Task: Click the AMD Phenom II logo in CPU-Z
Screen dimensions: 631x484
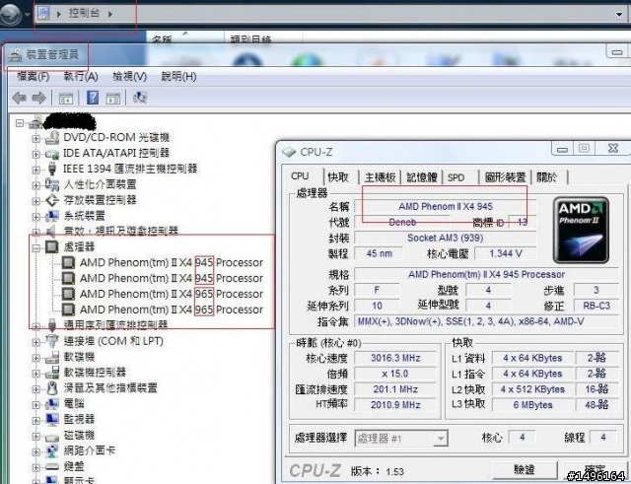Action: (x=581, y=230)
